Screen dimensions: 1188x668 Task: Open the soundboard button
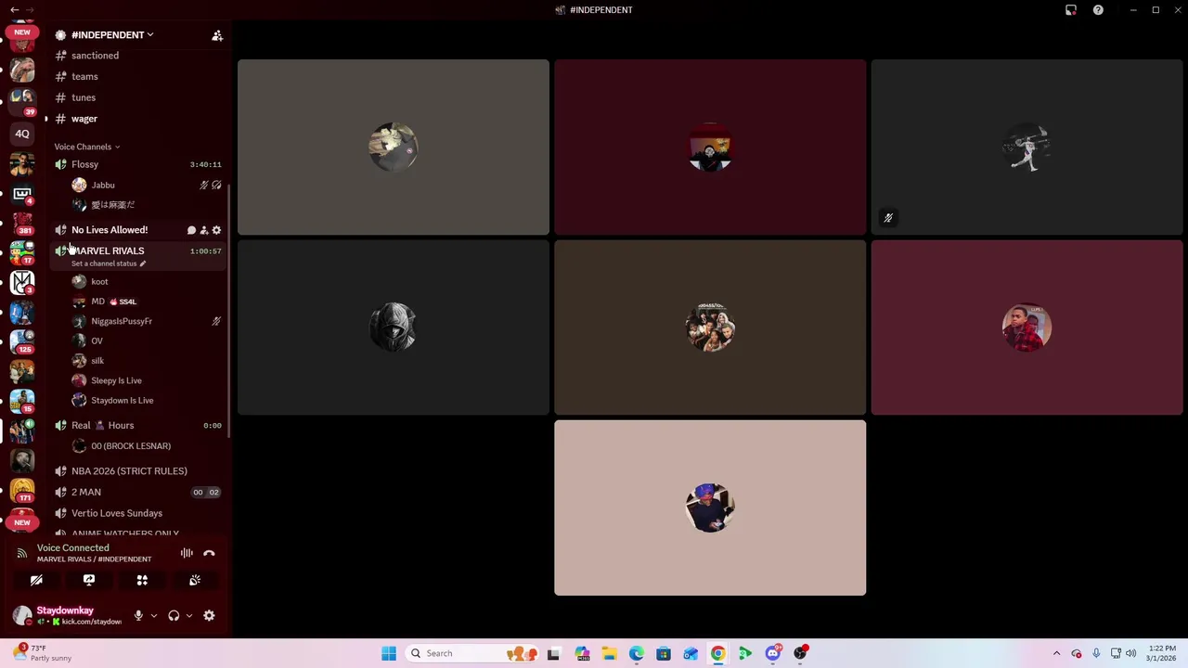(x=195, y=580)
